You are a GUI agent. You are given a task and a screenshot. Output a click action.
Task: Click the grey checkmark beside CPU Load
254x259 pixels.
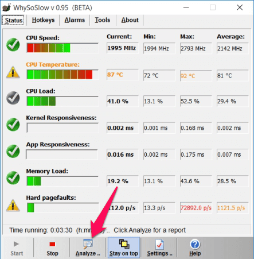point(13,98)
